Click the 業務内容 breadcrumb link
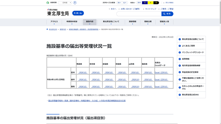Image resolution: width=221 pixels, height=124 pixels. (63, 29)
